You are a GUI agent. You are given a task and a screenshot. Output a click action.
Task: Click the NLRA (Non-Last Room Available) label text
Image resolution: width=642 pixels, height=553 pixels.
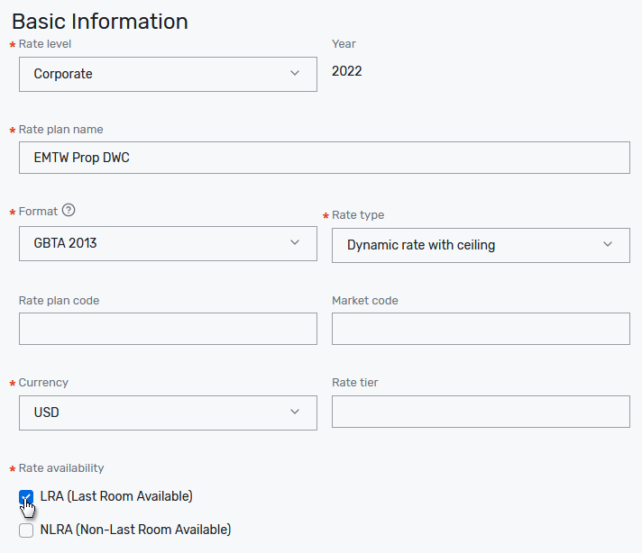[x=135, y=530]
